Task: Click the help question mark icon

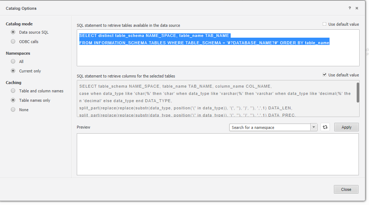Action: coord(350,8)
